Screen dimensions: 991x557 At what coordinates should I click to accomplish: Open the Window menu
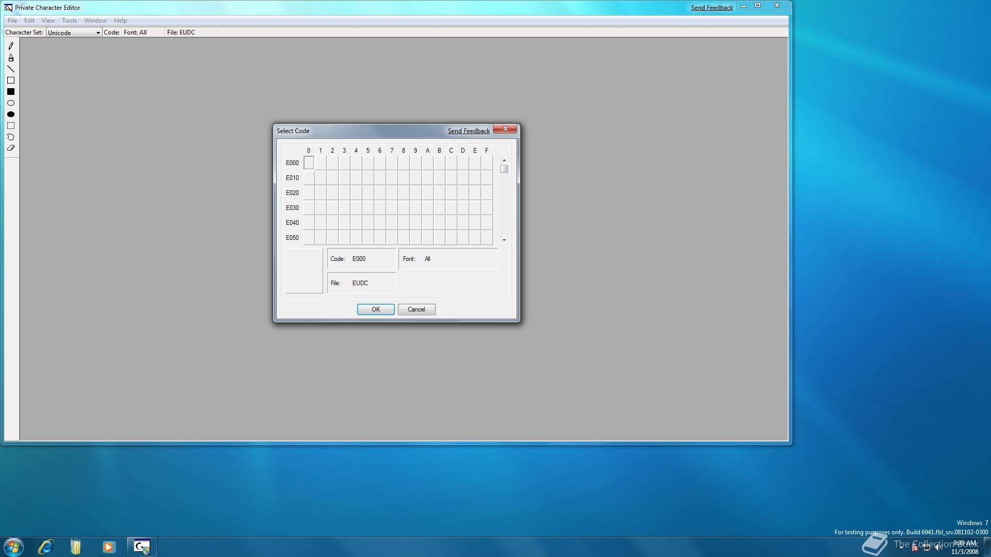point(95,21)
